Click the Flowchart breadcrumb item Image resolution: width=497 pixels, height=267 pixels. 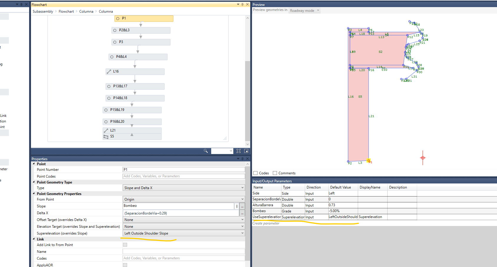coord(66,11)
